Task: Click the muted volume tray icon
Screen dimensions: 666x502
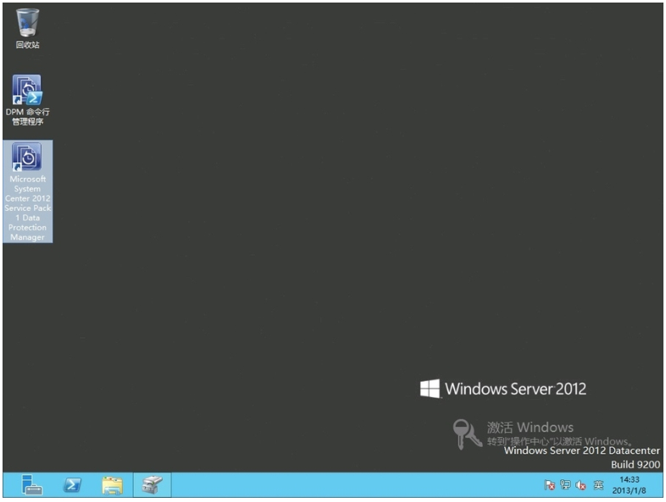Action: pos(580,485)
